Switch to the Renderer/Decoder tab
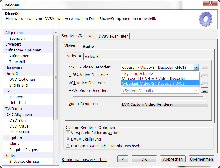 coord(78,36)
